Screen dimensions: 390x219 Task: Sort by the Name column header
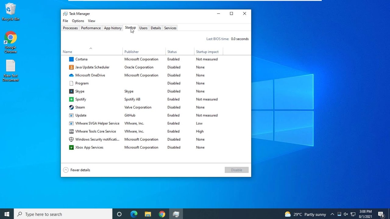click(92, 52)
